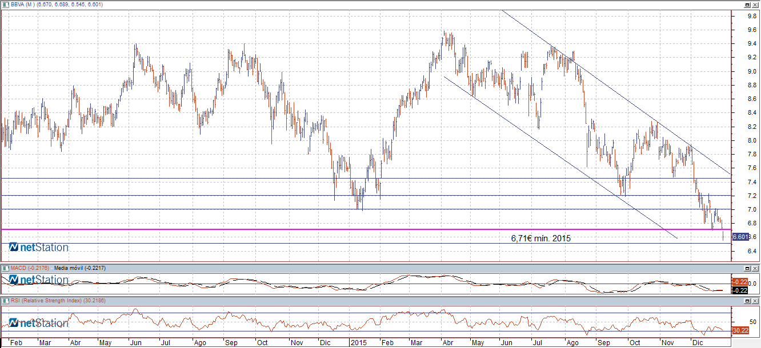Screen dimensions: 761x348
Task: Click the RSI panel icon
Action: 5,300
